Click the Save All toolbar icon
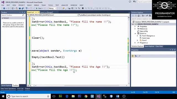177x99 pixels. 23,9
